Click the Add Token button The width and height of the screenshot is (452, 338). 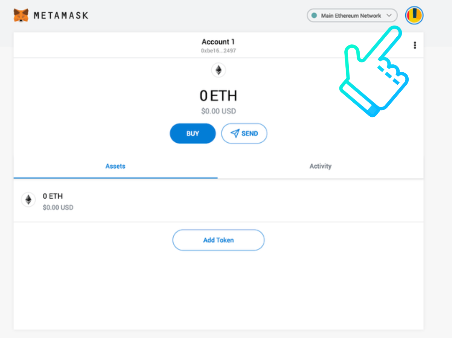(218, 240)
